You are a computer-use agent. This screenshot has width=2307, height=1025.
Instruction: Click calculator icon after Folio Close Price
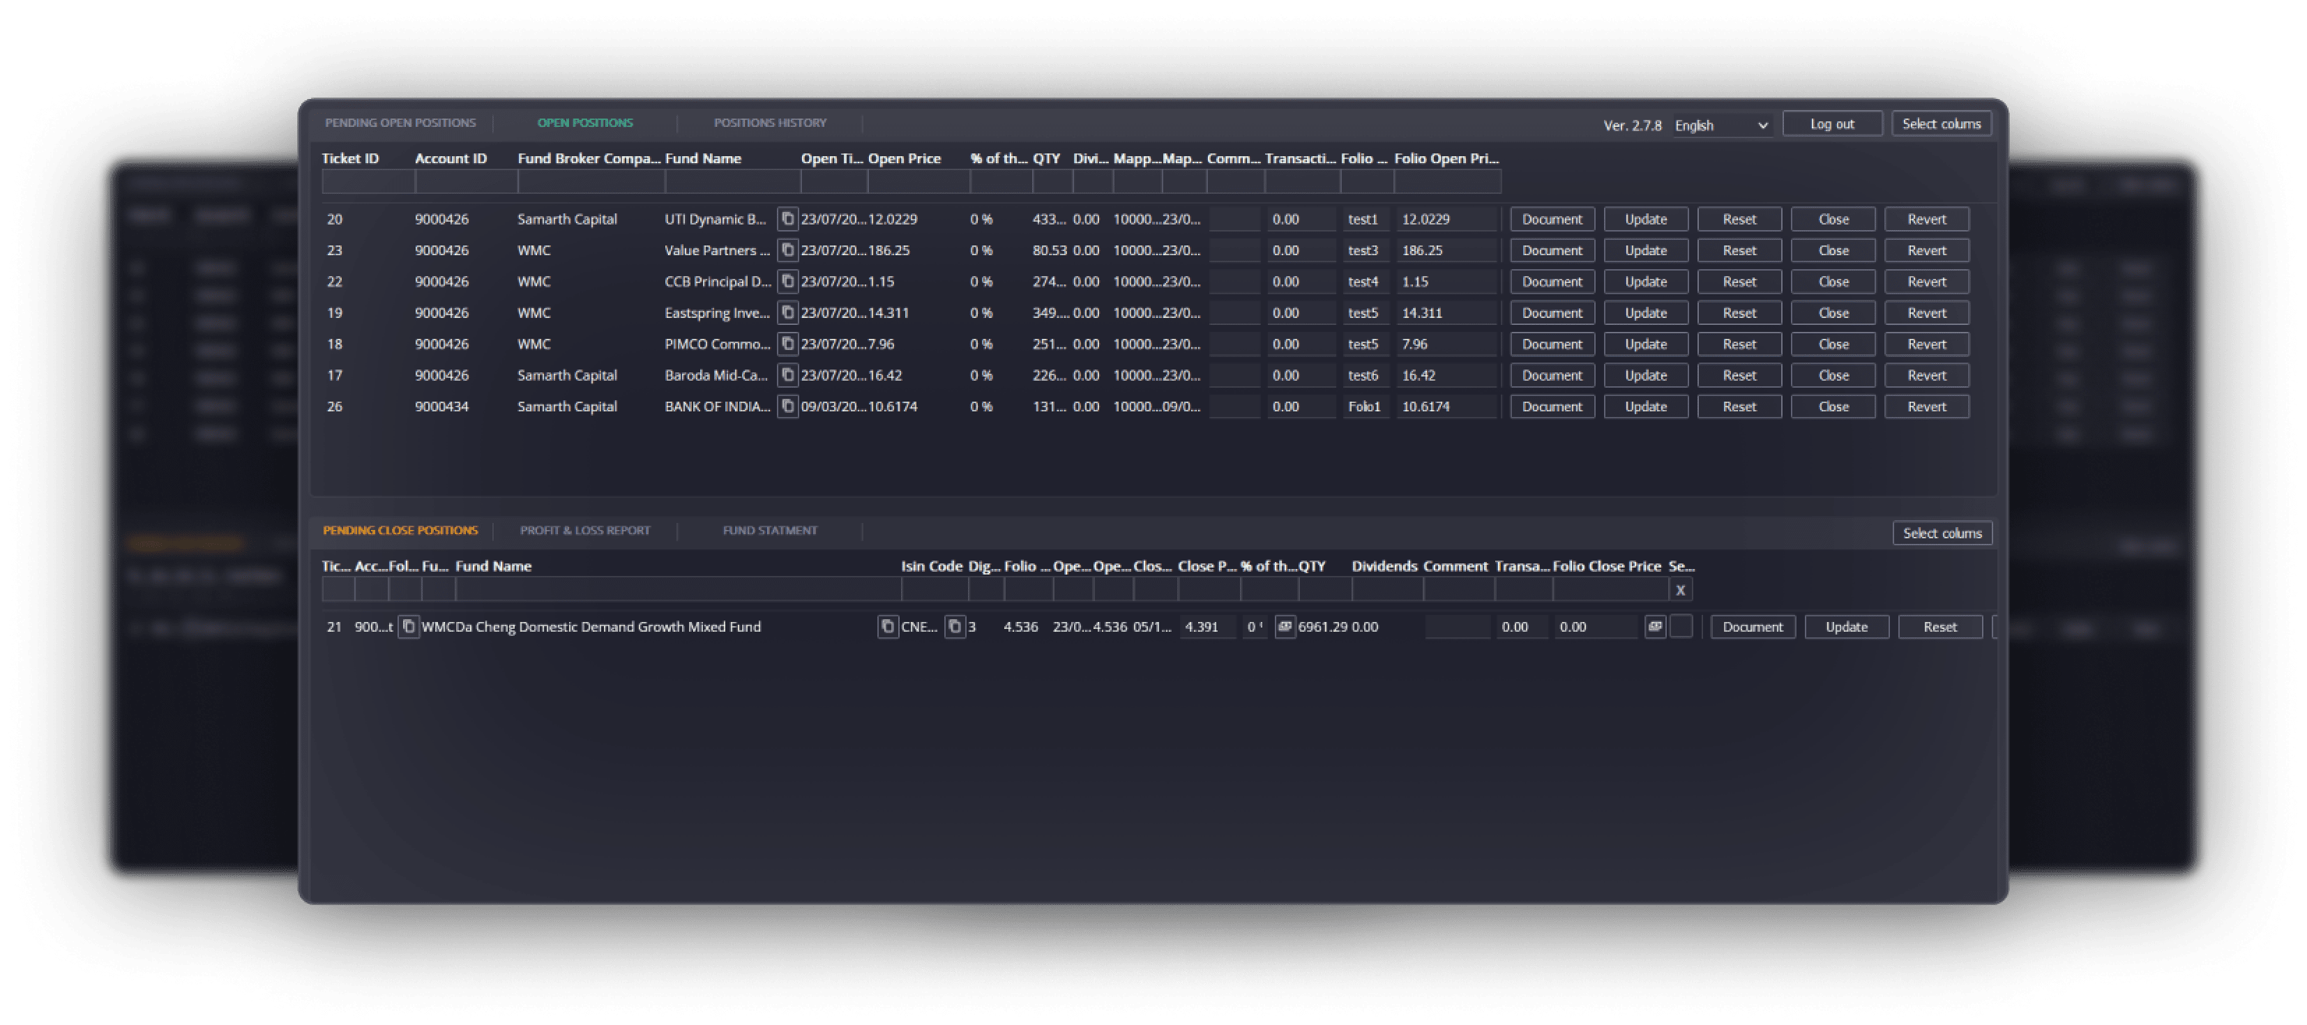click(x=1655, y=627)
